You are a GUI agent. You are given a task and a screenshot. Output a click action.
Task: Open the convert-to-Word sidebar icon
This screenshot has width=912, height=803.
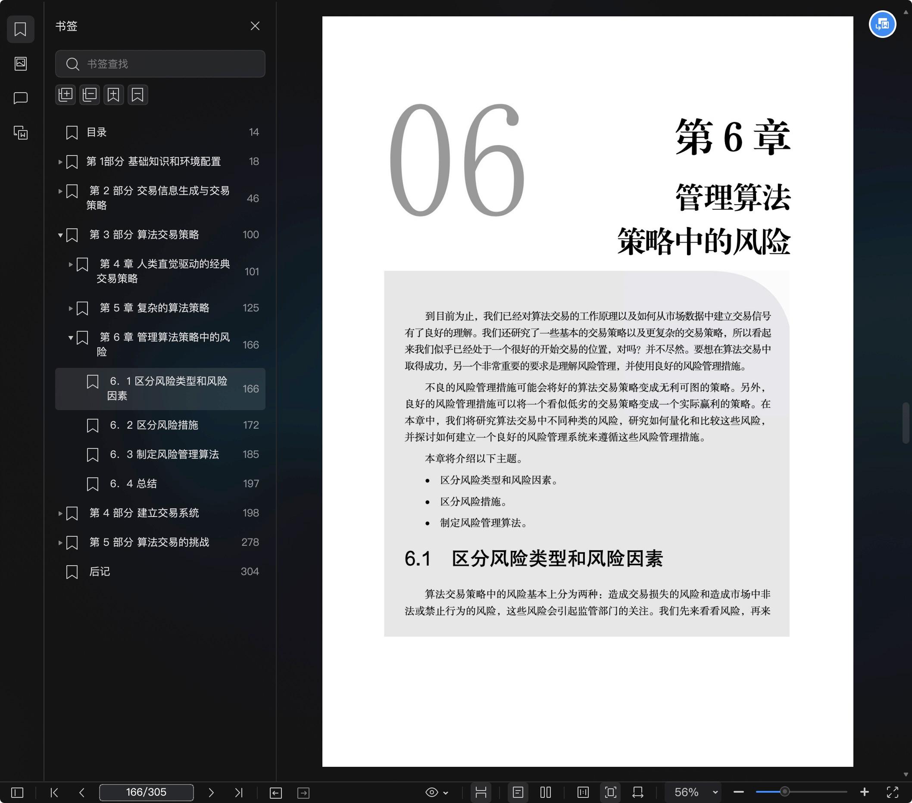coord(21,132)
